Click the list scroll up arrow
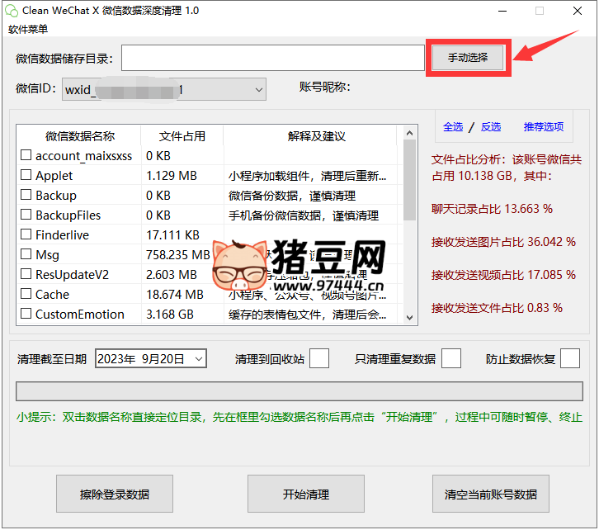 pyautogui.click(x=409, y=133)
